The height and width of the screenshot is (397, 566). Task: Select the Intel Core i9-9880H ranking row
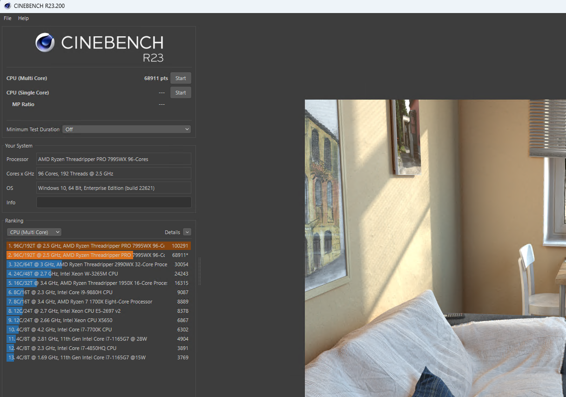point(99,292)
